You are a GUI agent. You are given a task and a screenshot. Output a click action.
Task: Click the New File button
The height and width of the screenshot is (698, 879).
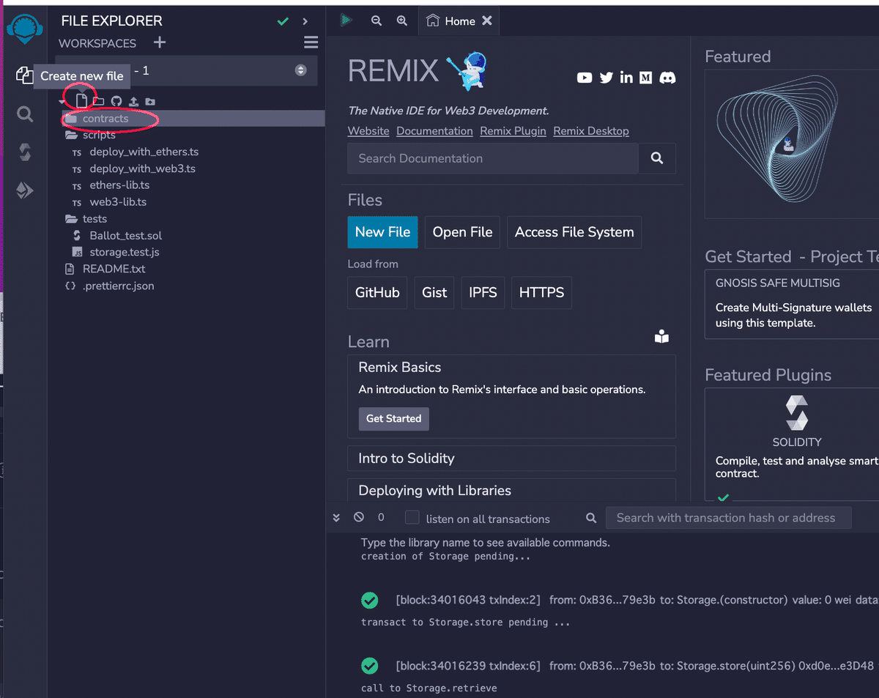click(x=382, y=232)
